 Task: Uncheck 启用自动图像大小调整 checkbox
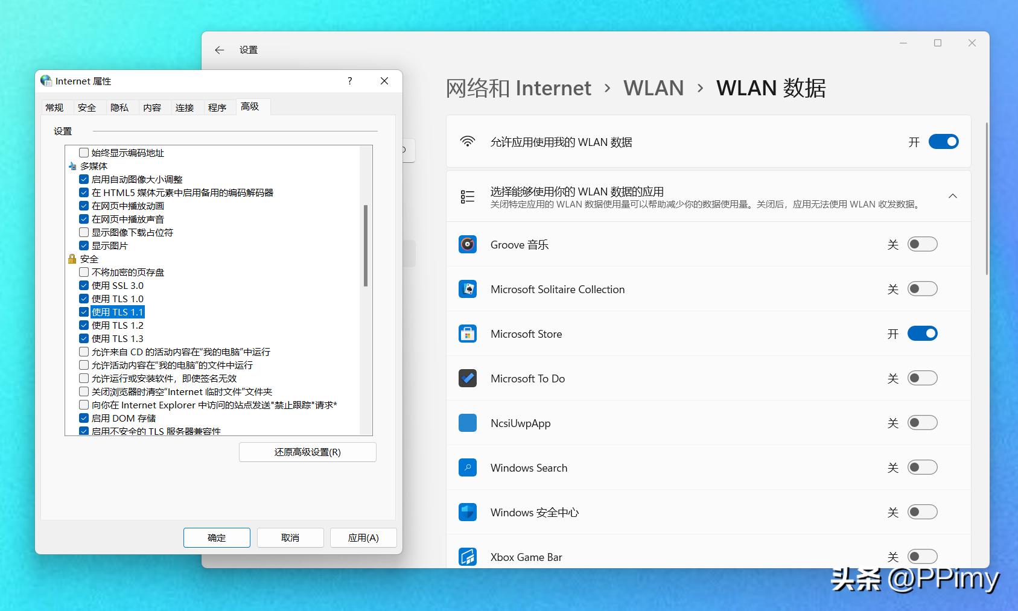click(84, 179)
